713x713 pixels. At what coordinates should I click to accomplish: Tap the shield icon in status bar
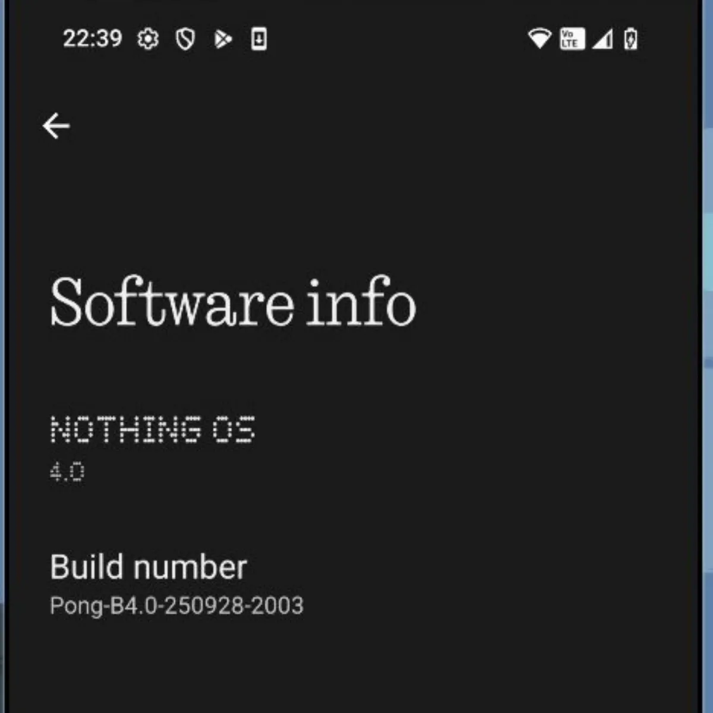point(185,39)
